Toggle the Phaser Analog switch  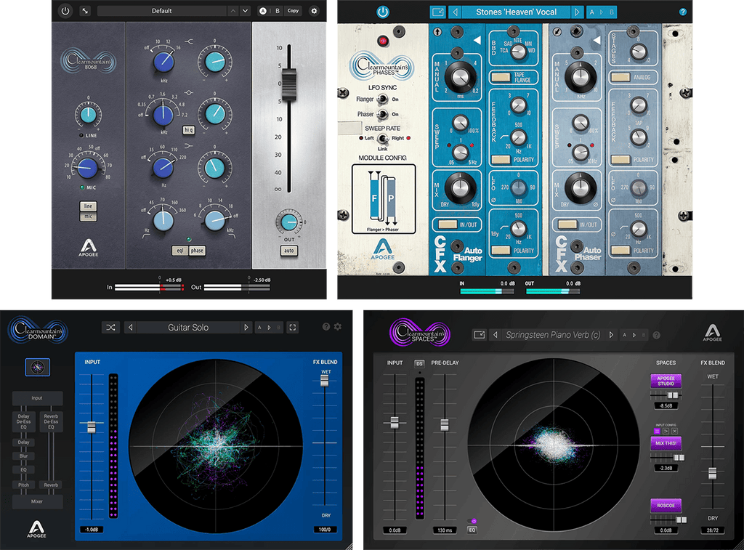pyautogui.click(x=620, y=77)
